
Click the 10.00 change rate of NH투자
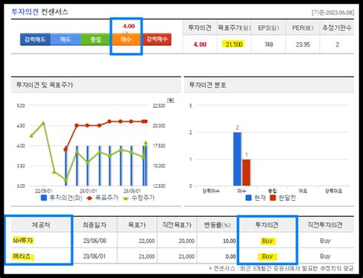(229, 241)
